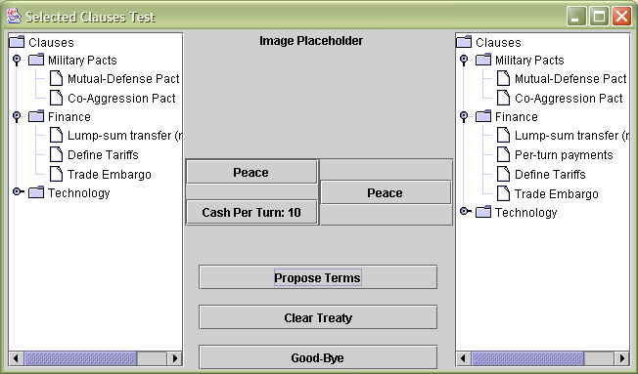Click the left panel's horizontal scrollbar thumb

click(80, 358)
